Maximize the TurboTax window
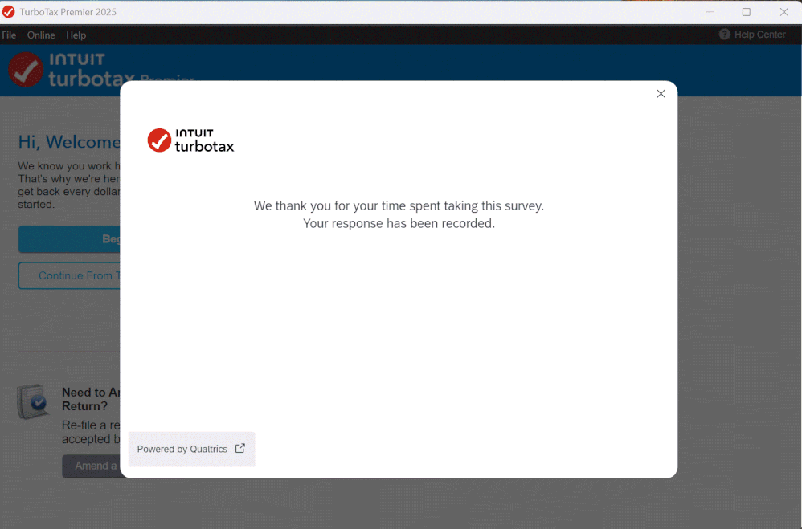The height and width of the screenshot is (529, 802). (x=747, y=12)
